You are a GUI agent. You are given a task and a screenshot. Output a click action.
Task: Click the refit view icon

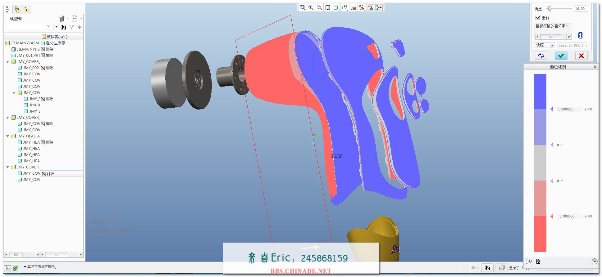[303, 8]
